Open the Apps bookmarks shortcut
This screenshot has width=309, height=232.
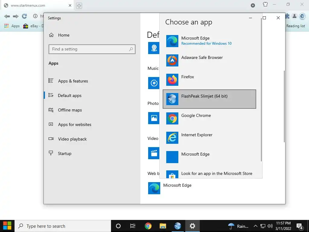pos(12,26)
